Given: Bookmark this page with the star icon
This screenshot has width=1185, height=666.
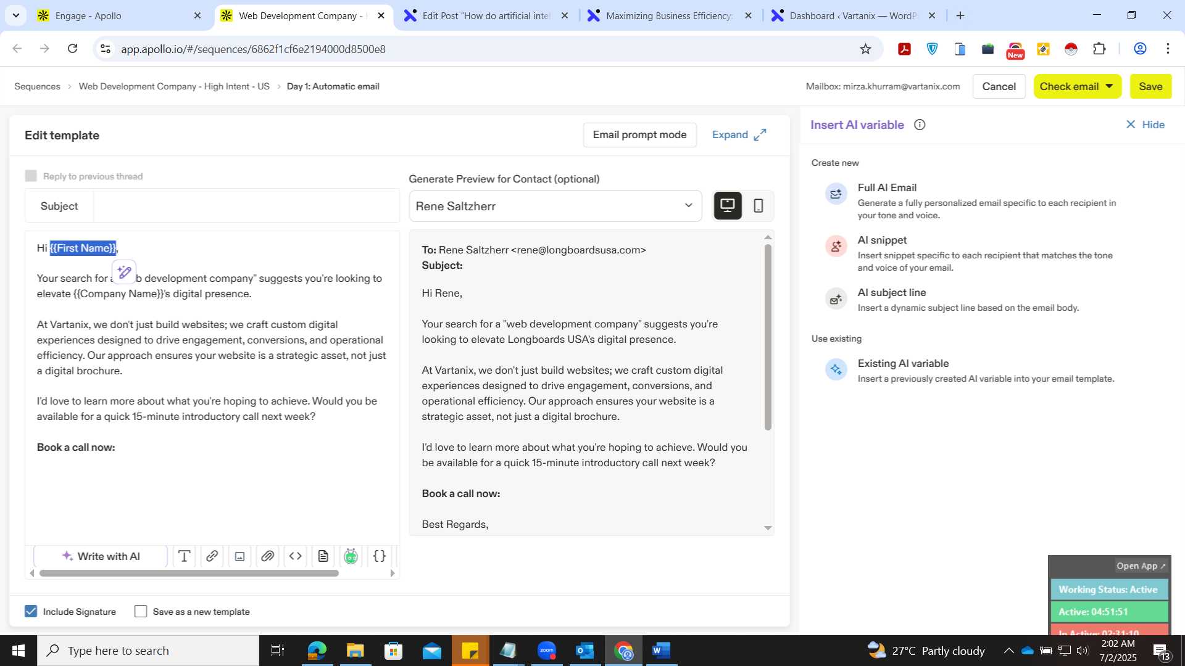Looking at the screenshot, I should coord(865,49).
